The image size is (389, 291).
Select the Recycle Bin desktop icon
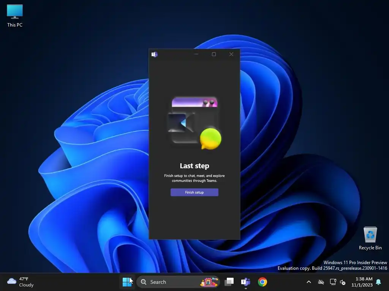pyautogui.click(x=370, y=239)
